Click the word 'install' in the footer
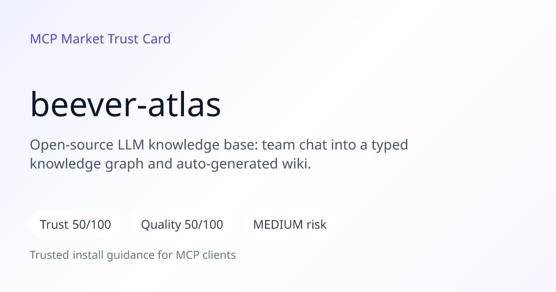This screenshot has height=292, width=556. pyautogui.click(x=85, y=255)
